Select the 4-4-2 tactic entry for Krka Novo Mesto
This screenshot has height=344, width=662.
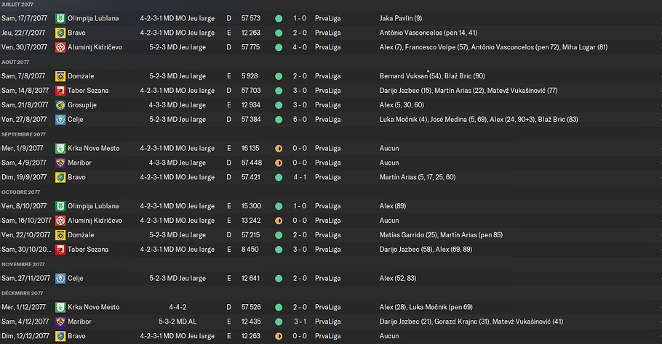coord(178,307)
